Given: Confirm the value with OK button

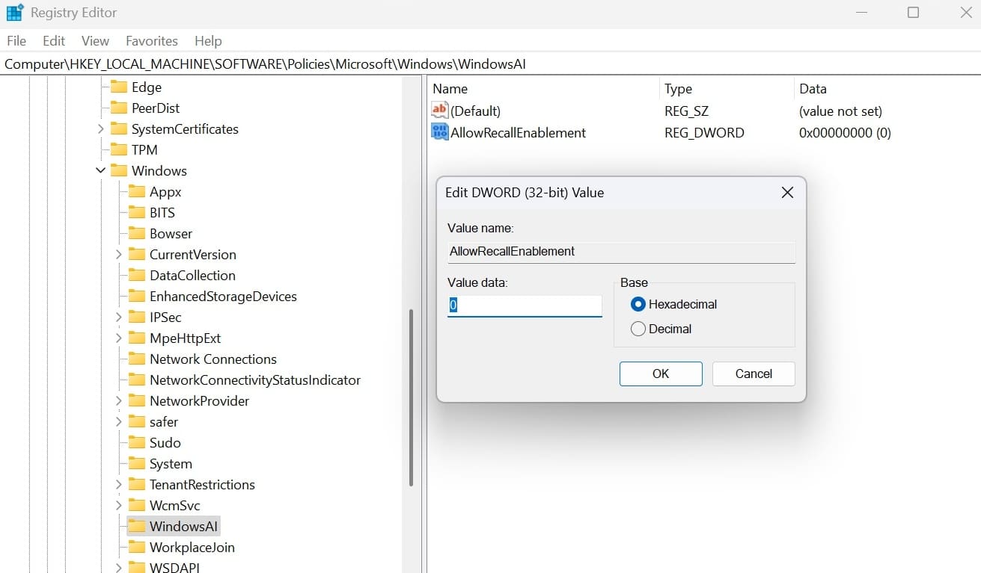Looking at the screenshot, I should [x=660, y=374].
